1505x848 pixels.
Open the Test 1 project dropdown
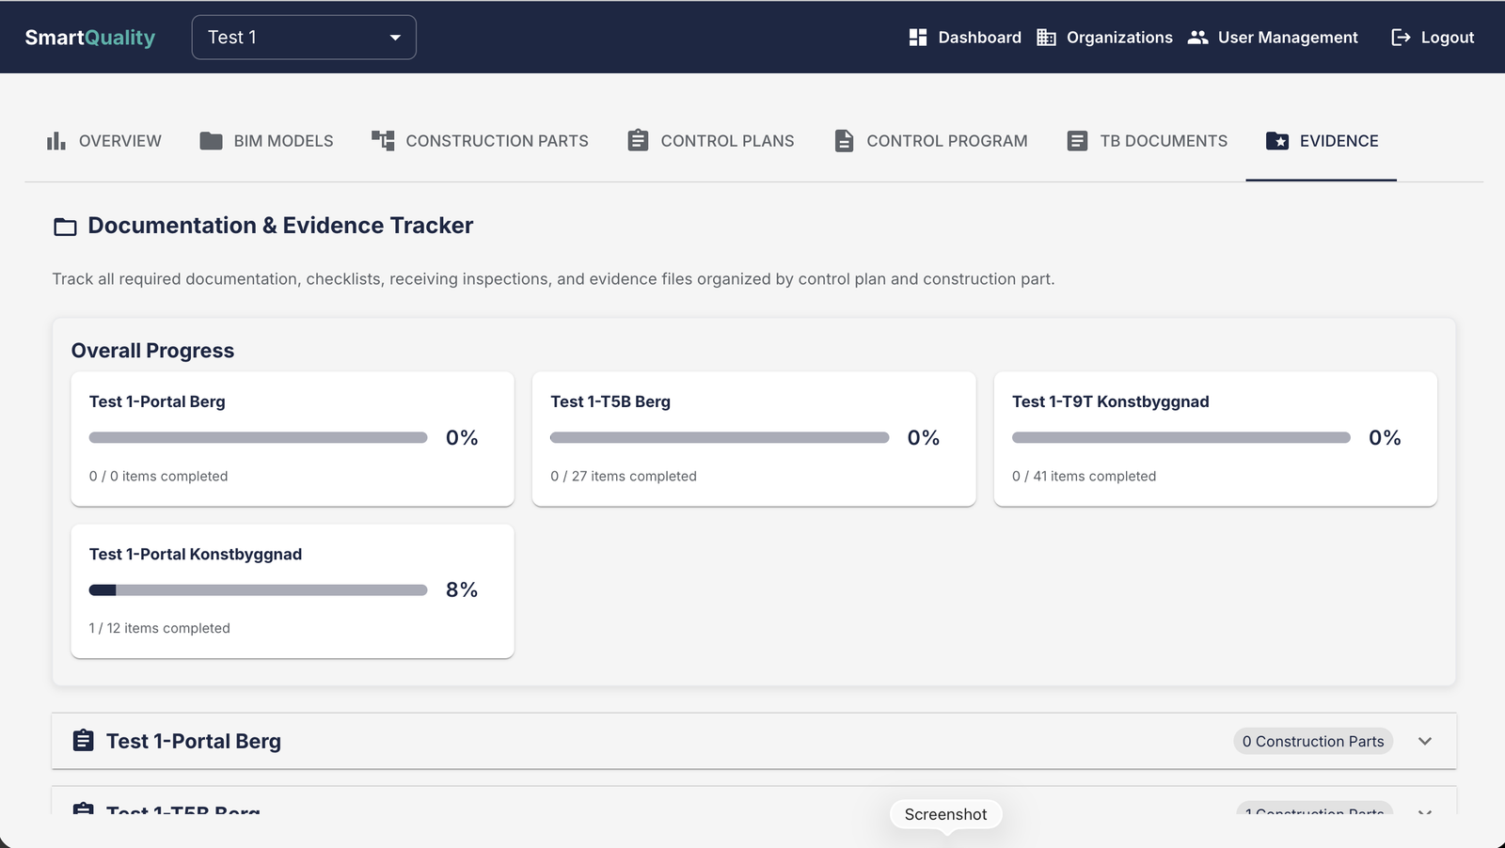(x=304, y=38)
